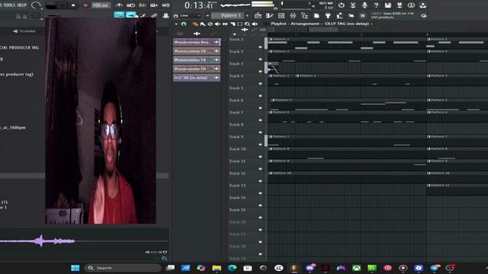Mute Track 7 with its dot
The height and width of the screenshot is (274, 488).
point(261,120)
